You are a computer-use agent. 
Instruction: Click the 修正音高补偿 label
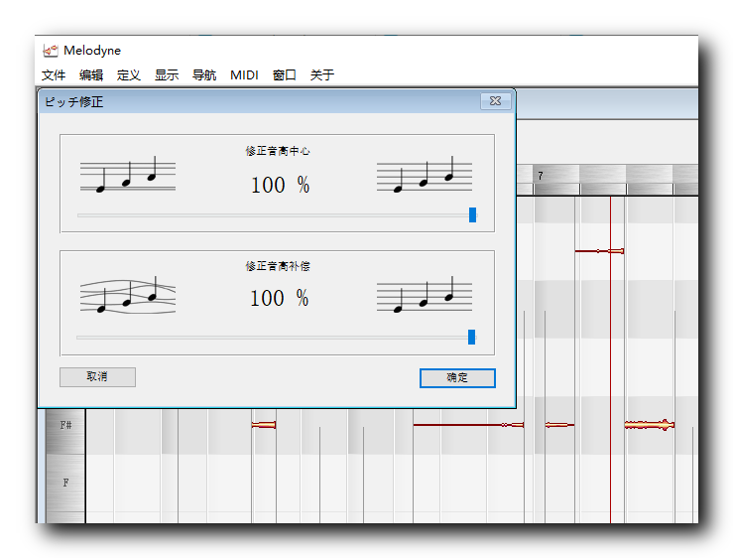tap(278, 266)
